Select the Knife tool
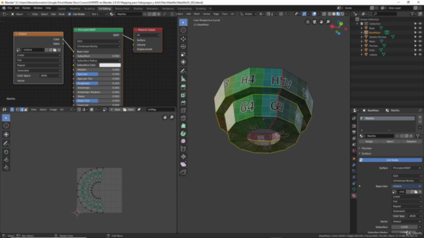 (183, 118)
